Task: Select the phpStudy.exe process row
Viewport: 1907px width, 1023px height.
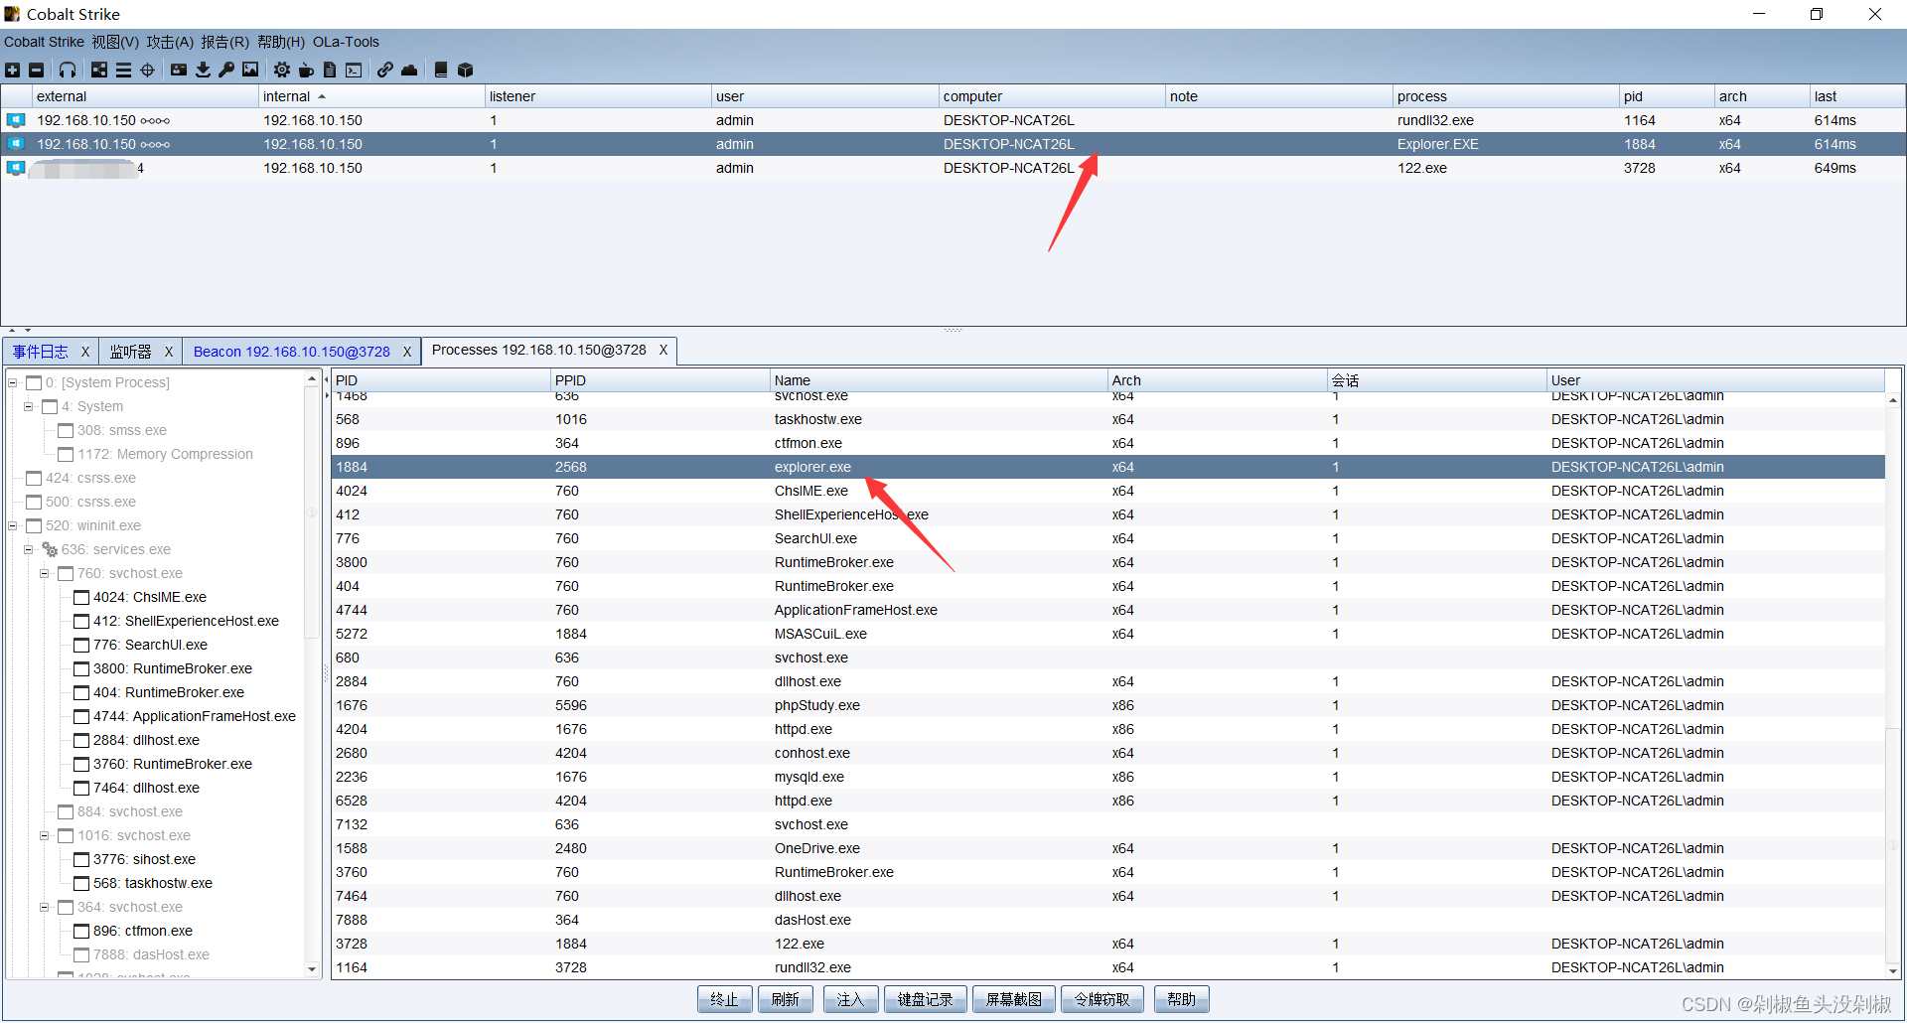Action: click(1107, 705)
